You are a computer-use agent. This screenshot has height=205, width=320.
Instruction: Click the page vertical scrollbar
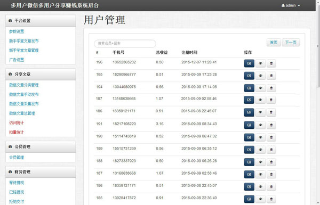pos(318,46)
